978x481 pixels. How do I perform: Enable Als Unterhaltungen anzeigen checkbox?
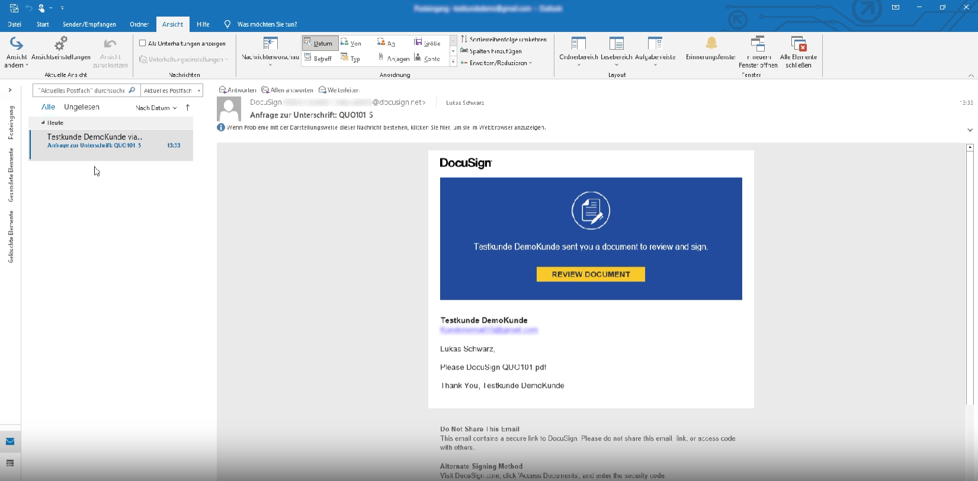click(142, 43)
